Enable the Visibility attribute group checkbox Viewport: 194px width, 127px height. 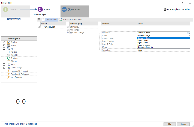4,55
